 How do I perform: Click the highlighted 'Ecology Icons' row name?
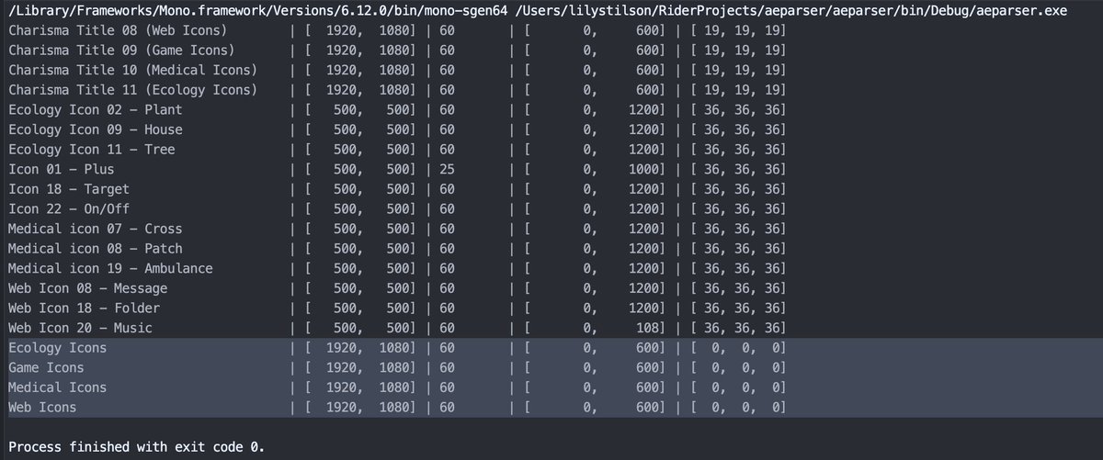click(57, 348)
